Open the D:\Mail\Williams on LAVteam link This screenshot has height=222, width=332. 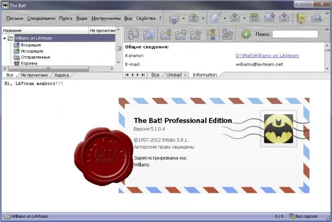pyautogui.click(x=267, y=56)
